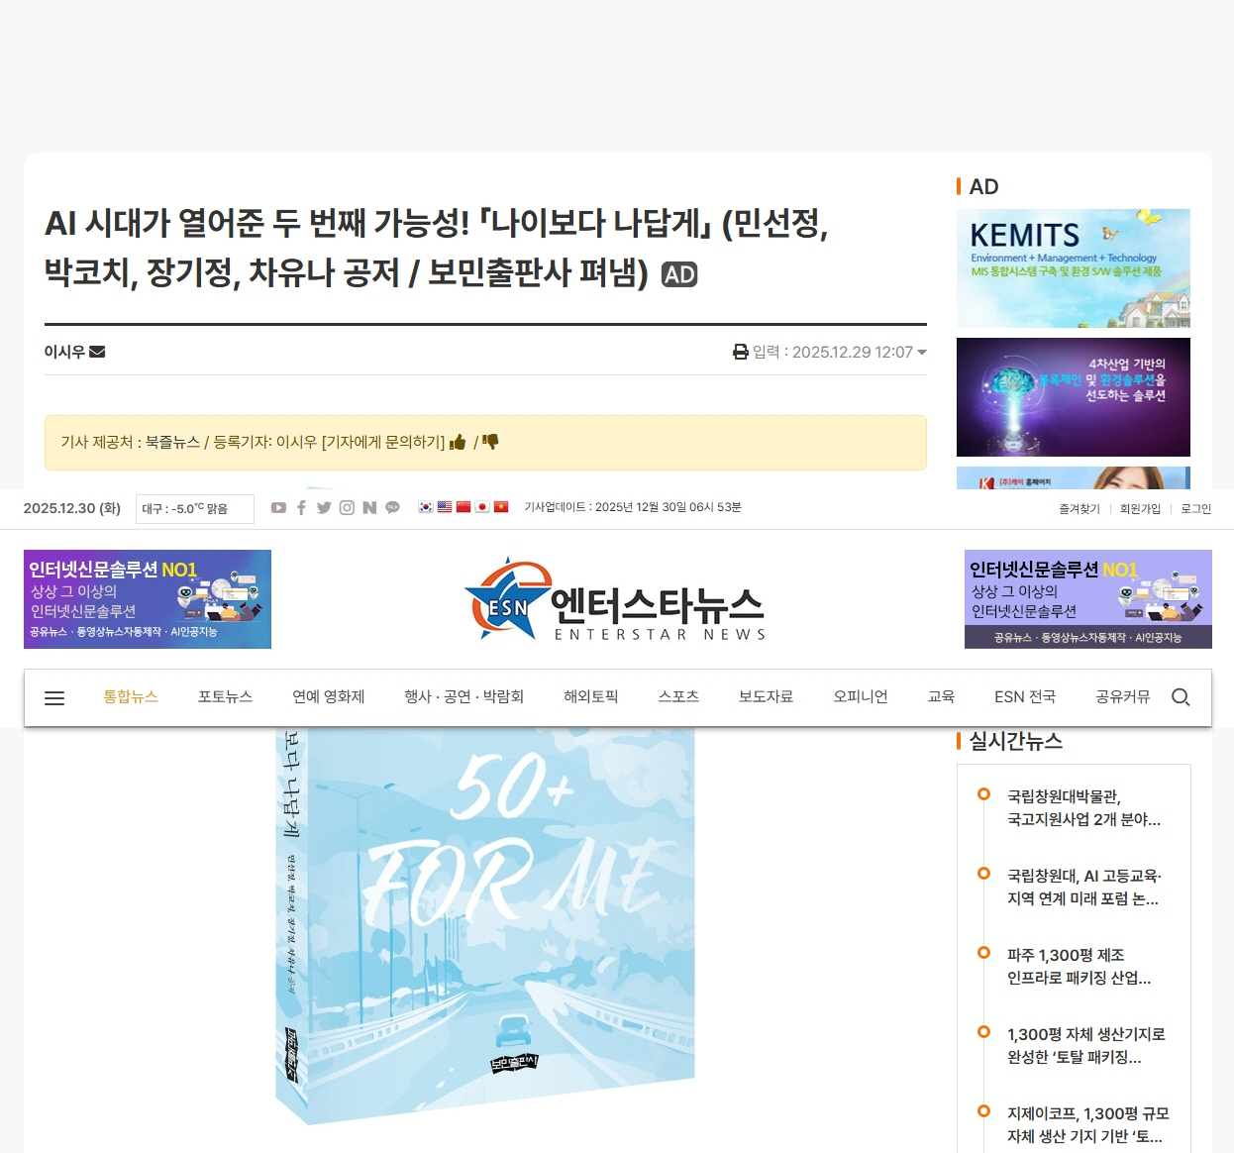Open the KakaoTalk chat bubble icon
The height and width of the screenshot is (1153, 1234).
coord(392,507)
